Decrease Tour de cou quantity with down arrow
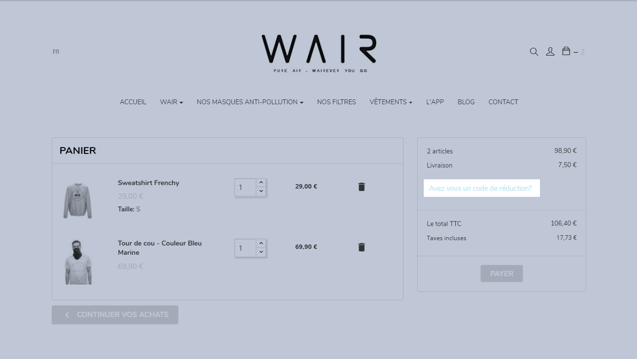 (x=261, y=252)
